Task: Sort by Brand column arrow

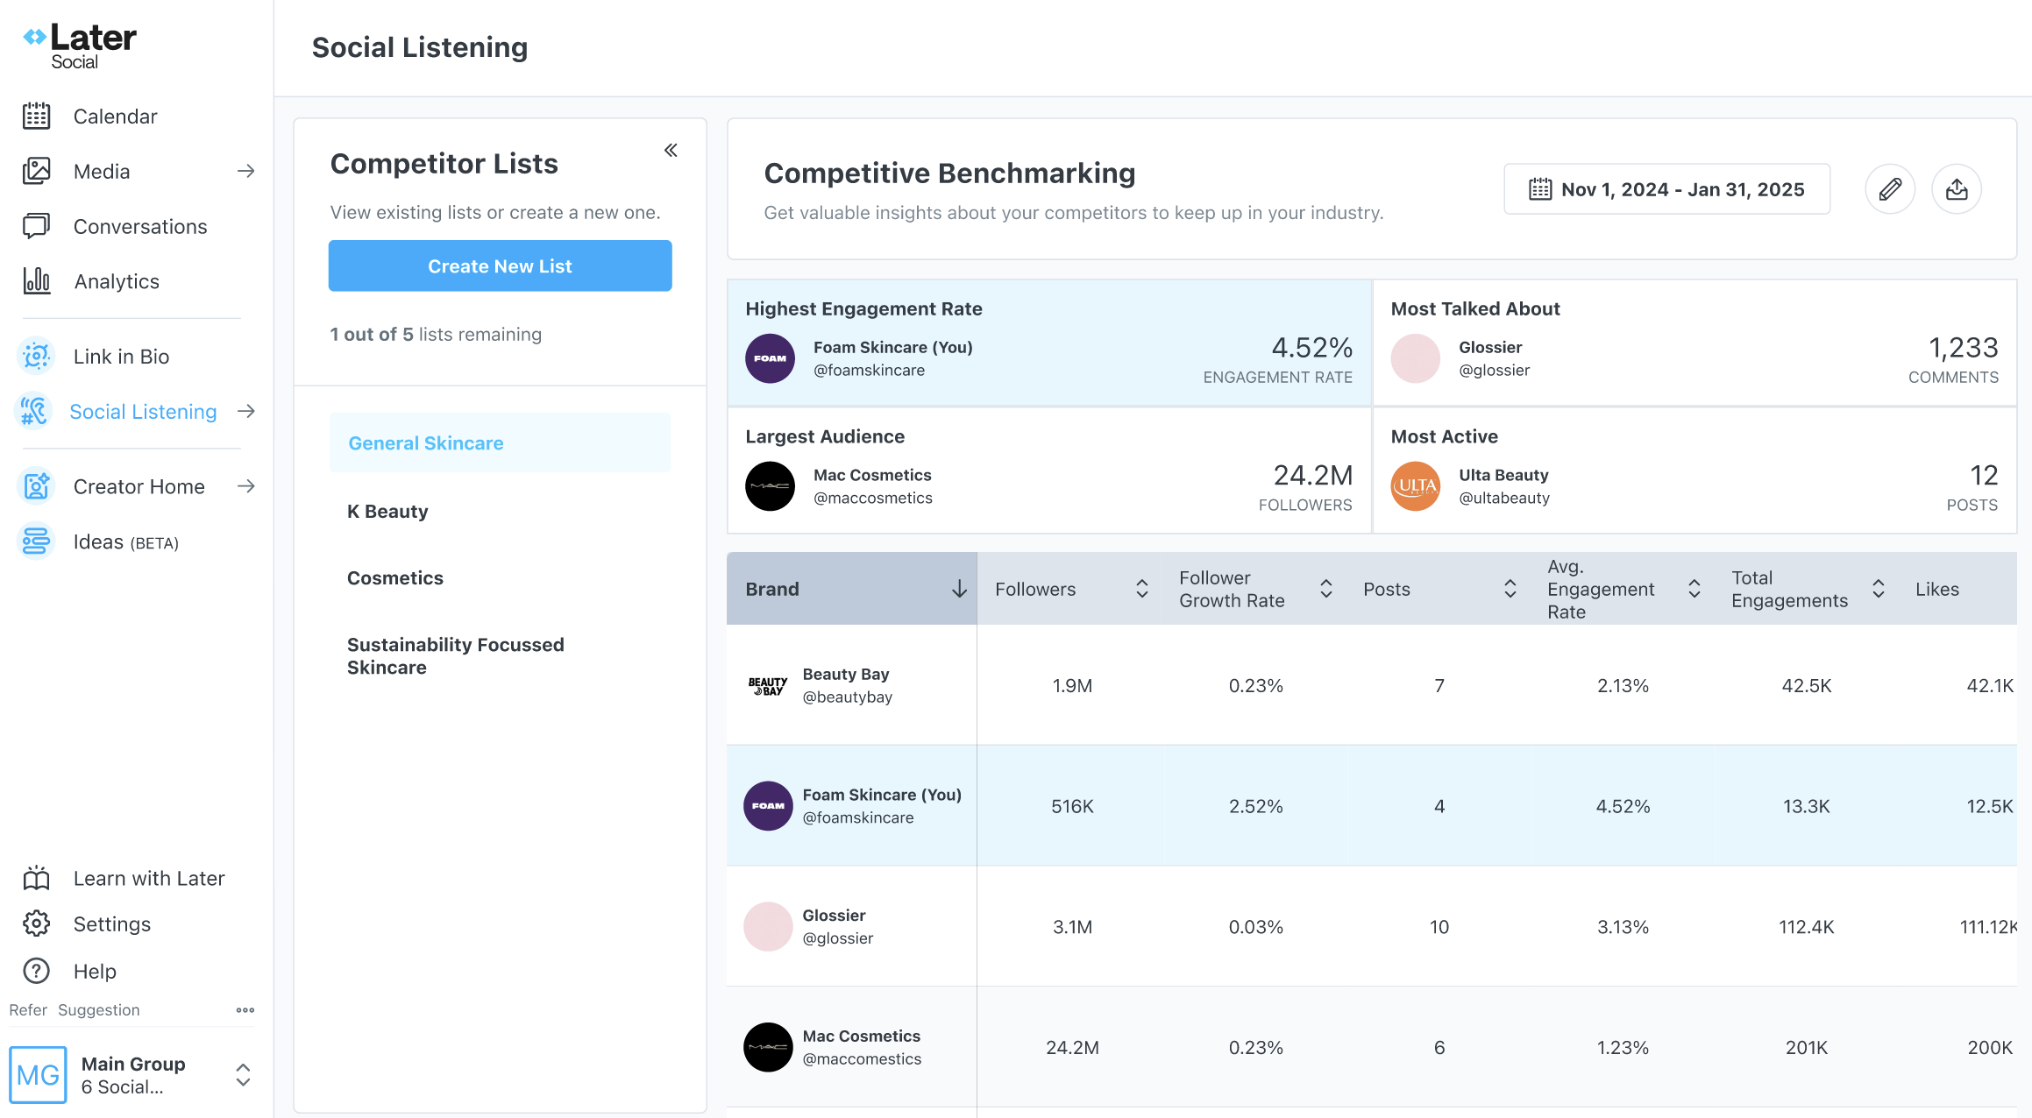Action: point(959,589)
